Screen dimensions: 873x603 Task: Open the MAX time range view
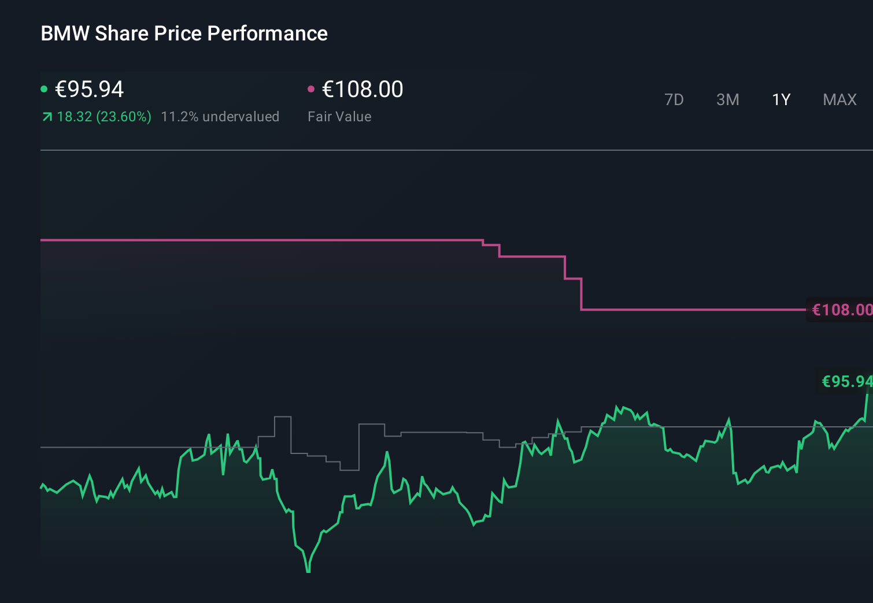point(839,99)
